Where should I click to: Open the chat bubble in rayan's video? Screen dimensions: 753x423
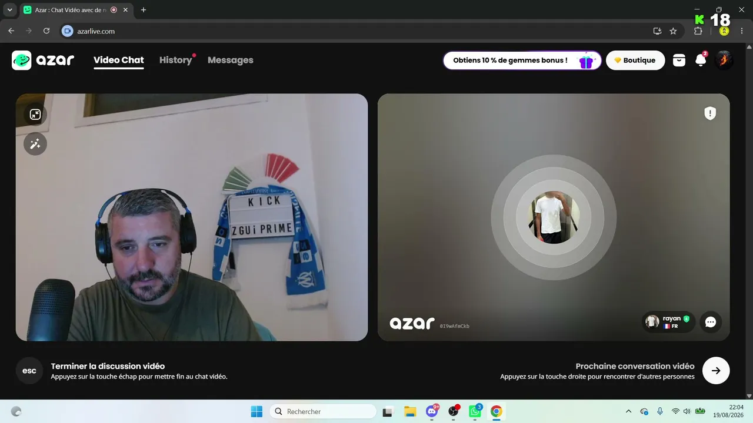pyautogui.click(x=711, y=322)
